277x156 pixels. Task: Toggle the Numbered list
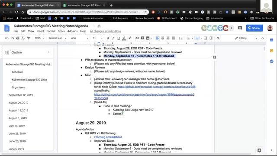tap(188, 38)
